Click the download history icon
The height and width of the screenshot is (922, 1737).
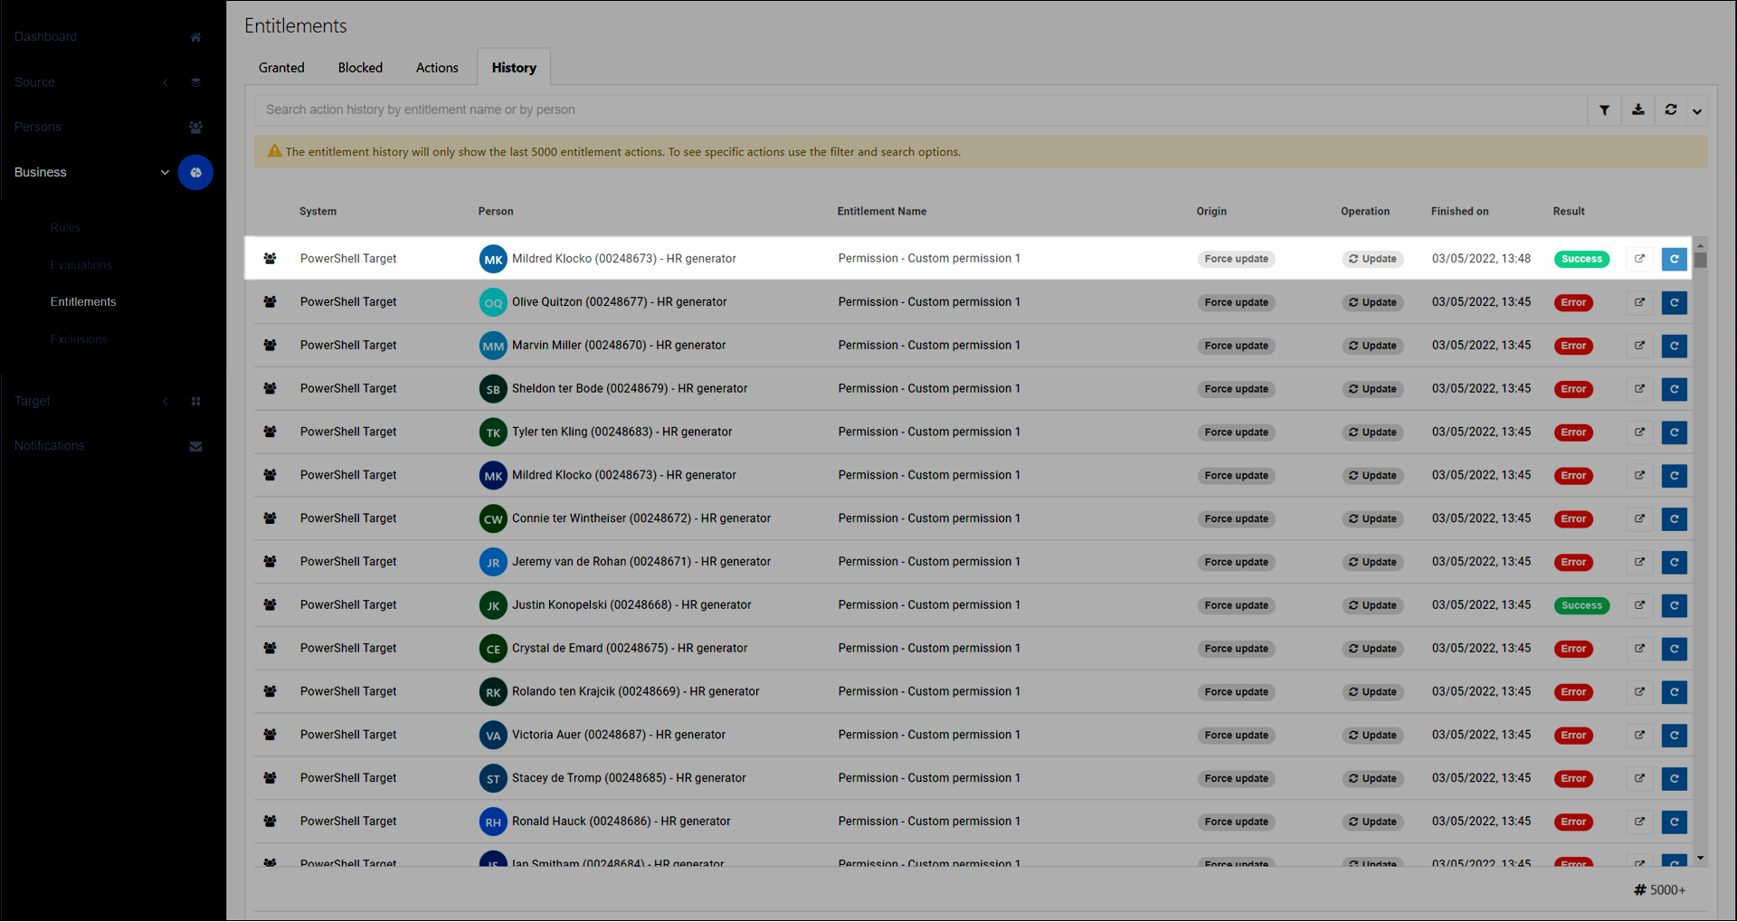[x=1637, y=110]
